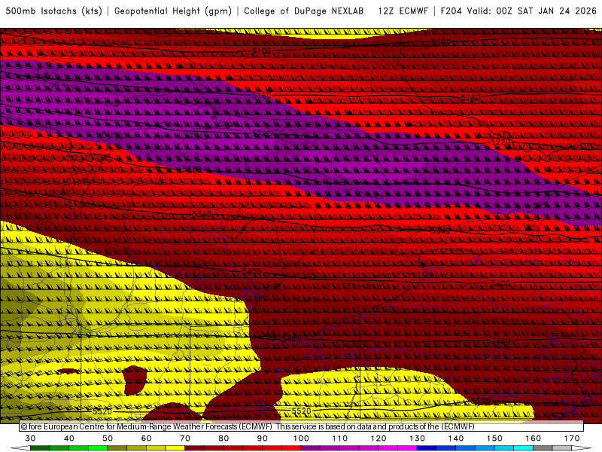Click the 140 kt label on the color scale
Image resolution: width=602 pixels, height=452 pixels.
coord(456,438)
